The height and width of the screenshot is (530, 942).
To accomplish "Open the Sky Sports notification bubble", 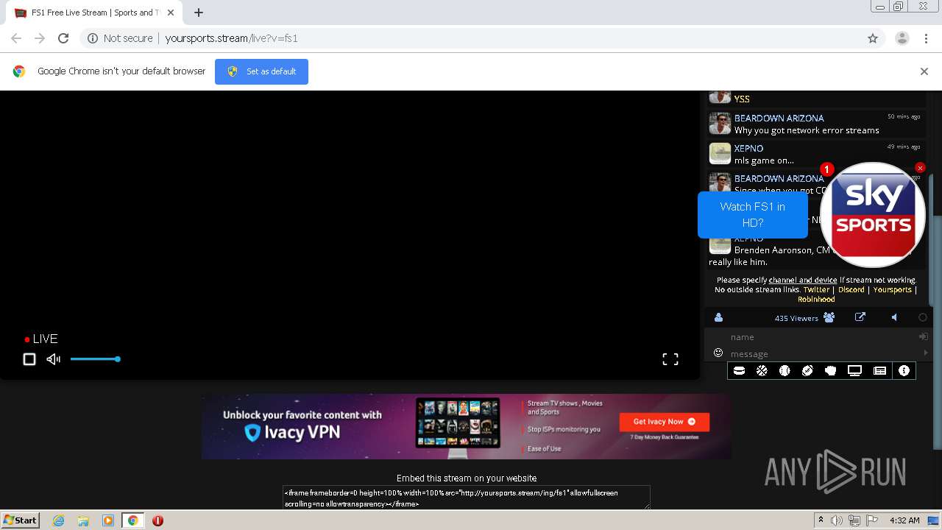I will (872, 215).
